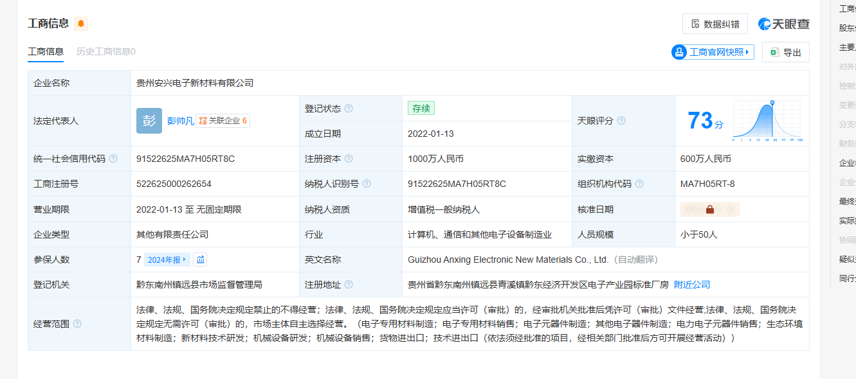Click the help icon next to 经营范围
The image size is (856, 379).
click(77, 324)
